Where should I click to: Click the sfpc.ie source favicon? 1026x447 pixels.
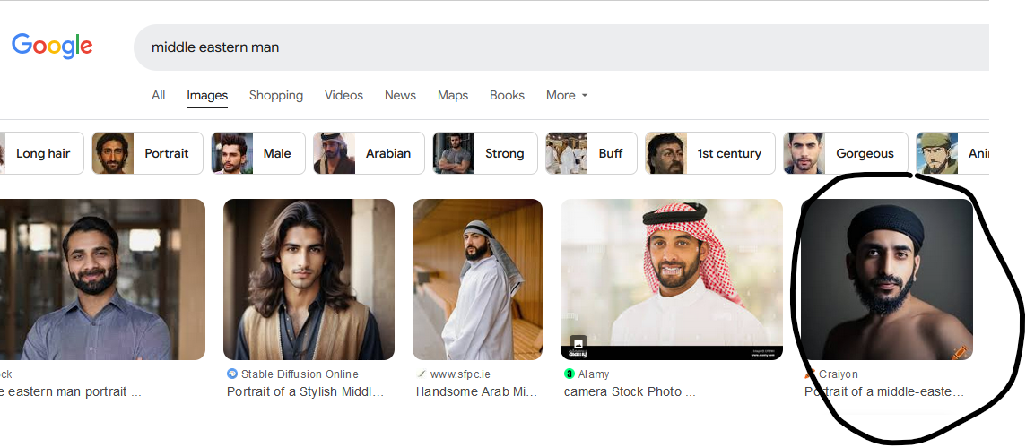pyautogui.click(x=422, y=374)
